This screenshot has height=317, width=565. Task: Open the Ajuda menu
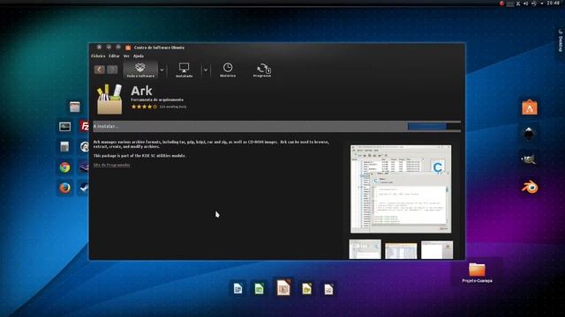point(139,56)
